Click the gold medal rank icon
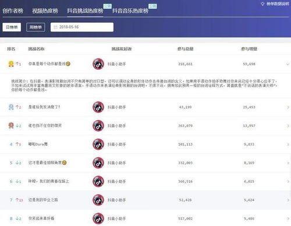Image resolution: width=291 pixels, height=226 pixels. (x=11, y=64)
